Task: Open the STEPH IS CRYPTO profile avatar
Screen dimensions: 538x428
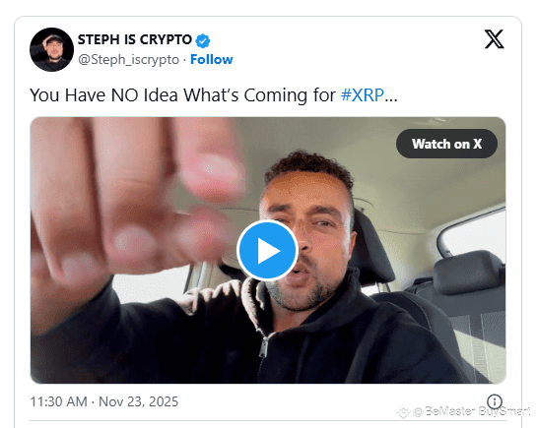Action: [x=51, y=49]
